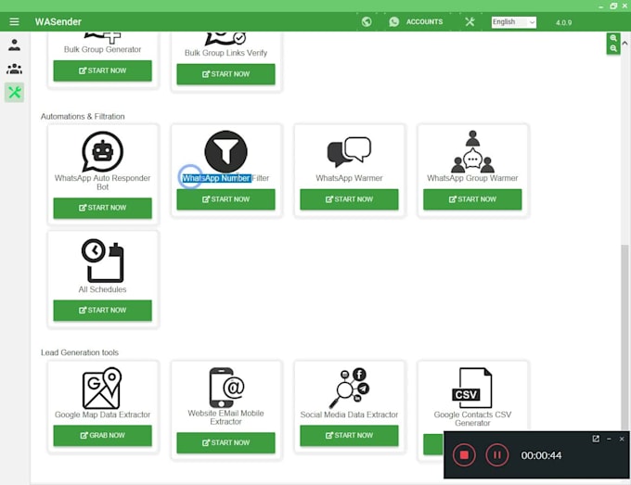The image size is (631, 485).
Task: Click the Google Contacts CSV file icon
Action: click(472, 388)
